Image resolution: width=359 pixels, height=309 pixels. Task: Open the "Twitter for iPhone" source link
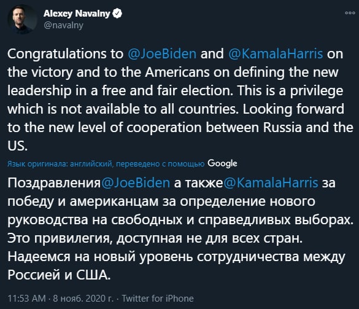(x=158, y=299)
